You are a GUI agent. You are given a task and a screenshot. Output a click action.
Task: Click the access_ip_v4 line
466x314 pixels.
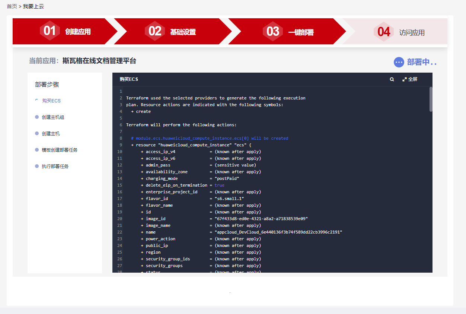[x=201, y=152]
